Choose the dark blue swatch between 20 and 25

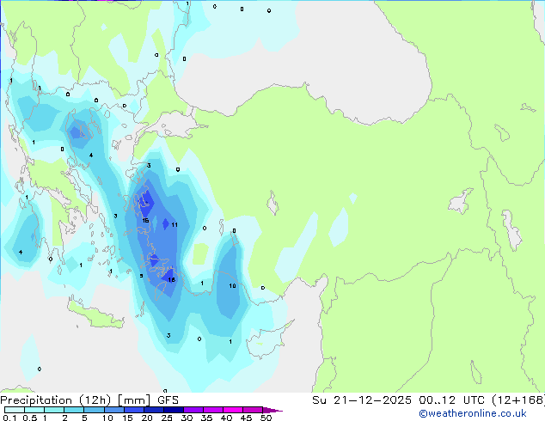point(153,410)
